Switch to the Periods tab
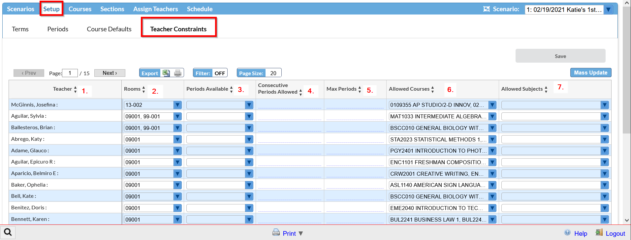The height and width of the screenshot is (240, 631). pos(58,29)
